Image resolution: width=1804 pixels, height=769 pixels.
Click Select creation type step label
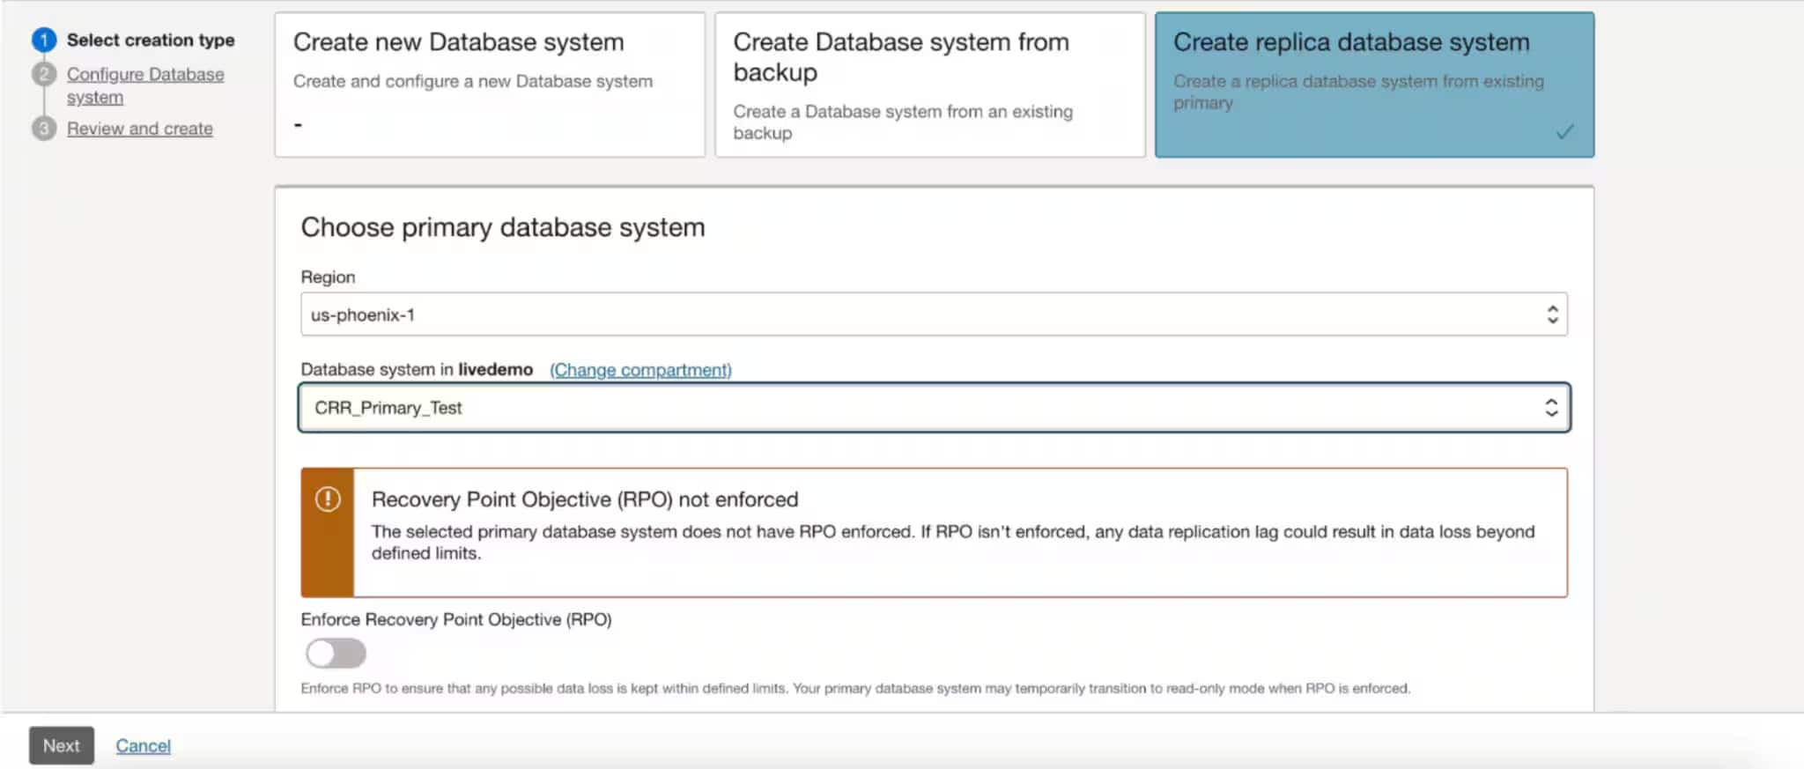point(151,40)
